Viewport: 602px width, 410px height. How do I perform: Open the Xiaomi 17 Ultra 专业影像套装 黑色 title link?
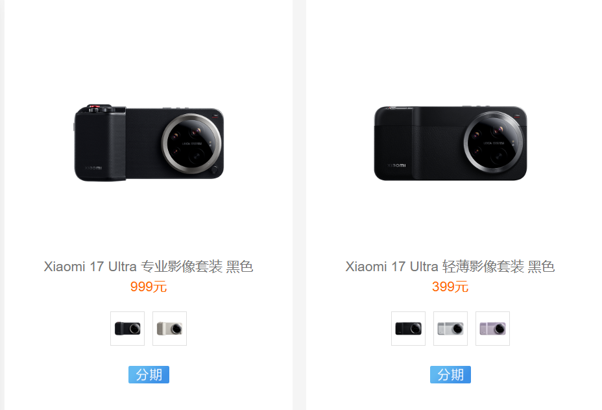click(x=149, y=267)
